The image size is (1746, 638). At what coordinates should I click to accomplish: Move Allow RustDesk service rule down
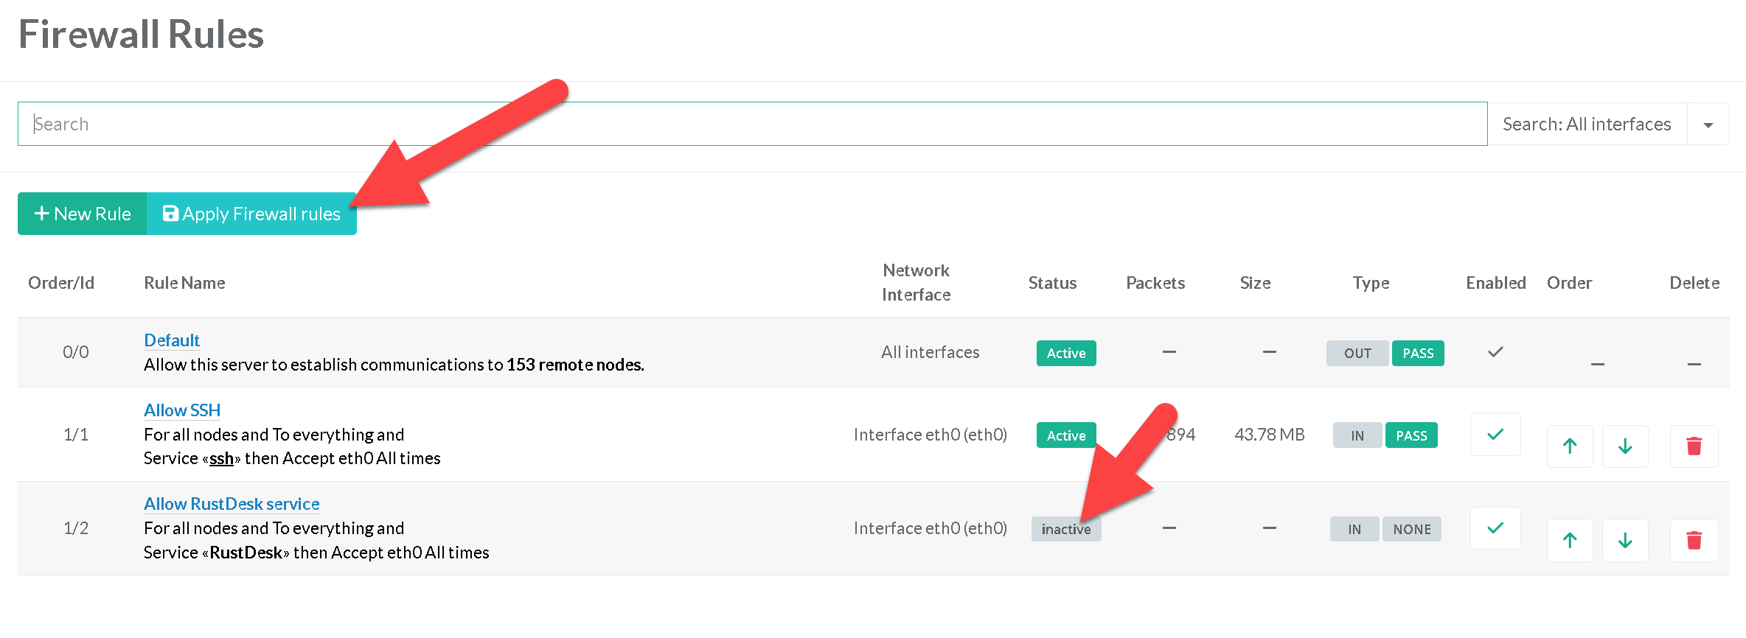click(x=1625, y=540)
